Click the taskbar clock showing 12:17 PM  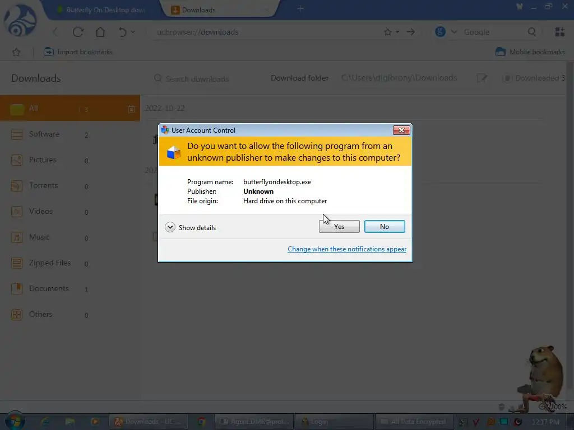coord(545,422)
